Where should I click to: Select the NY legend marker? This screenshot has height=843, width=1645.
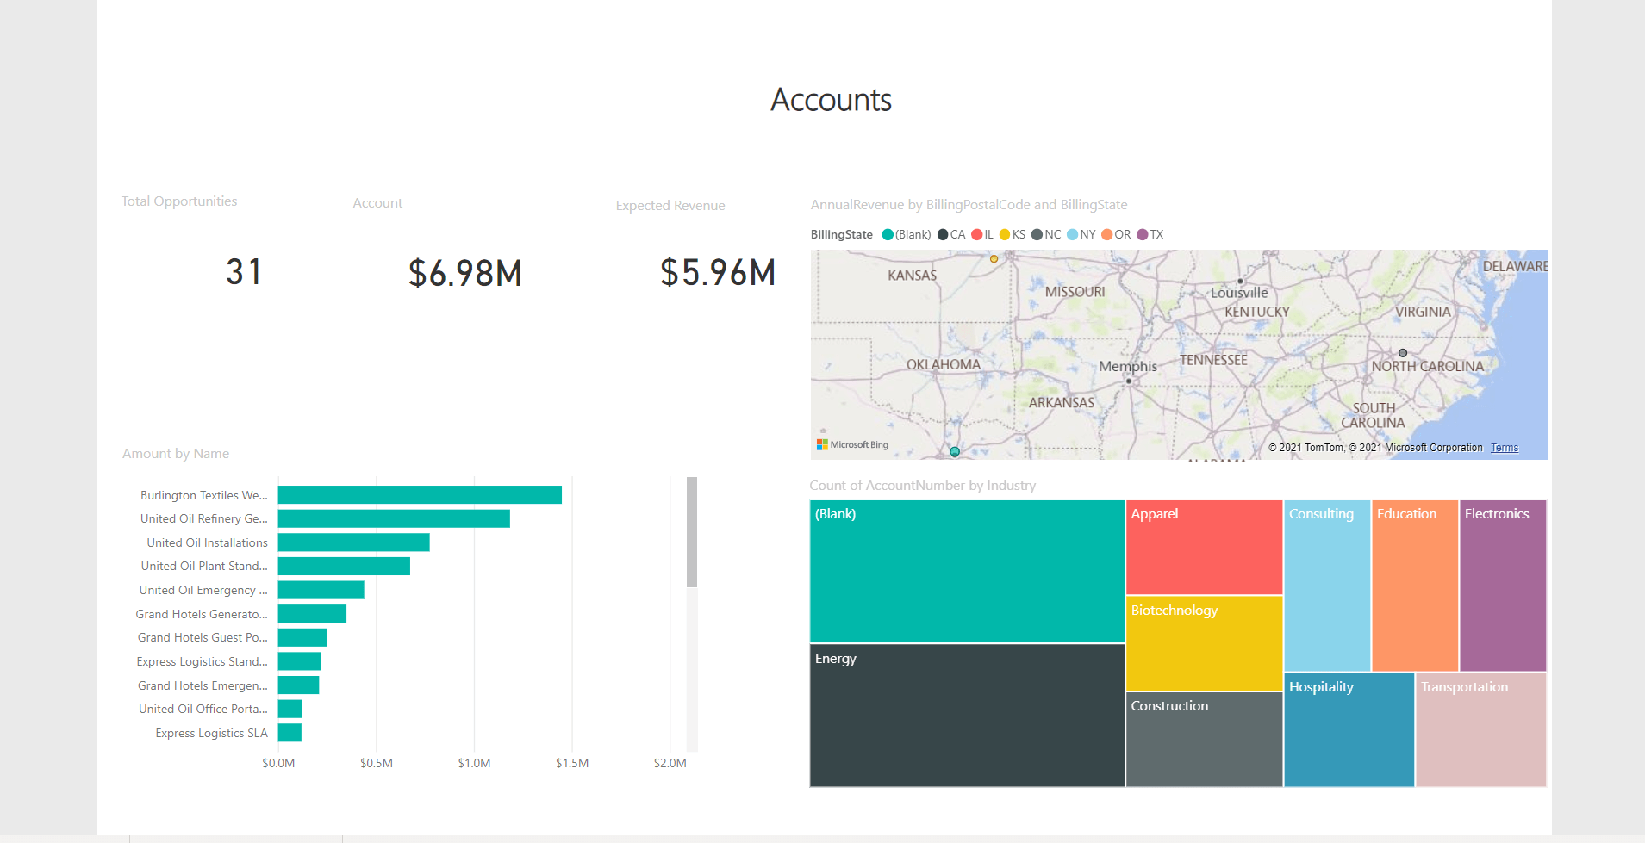pyautogui.click(x=1073, y=234)
